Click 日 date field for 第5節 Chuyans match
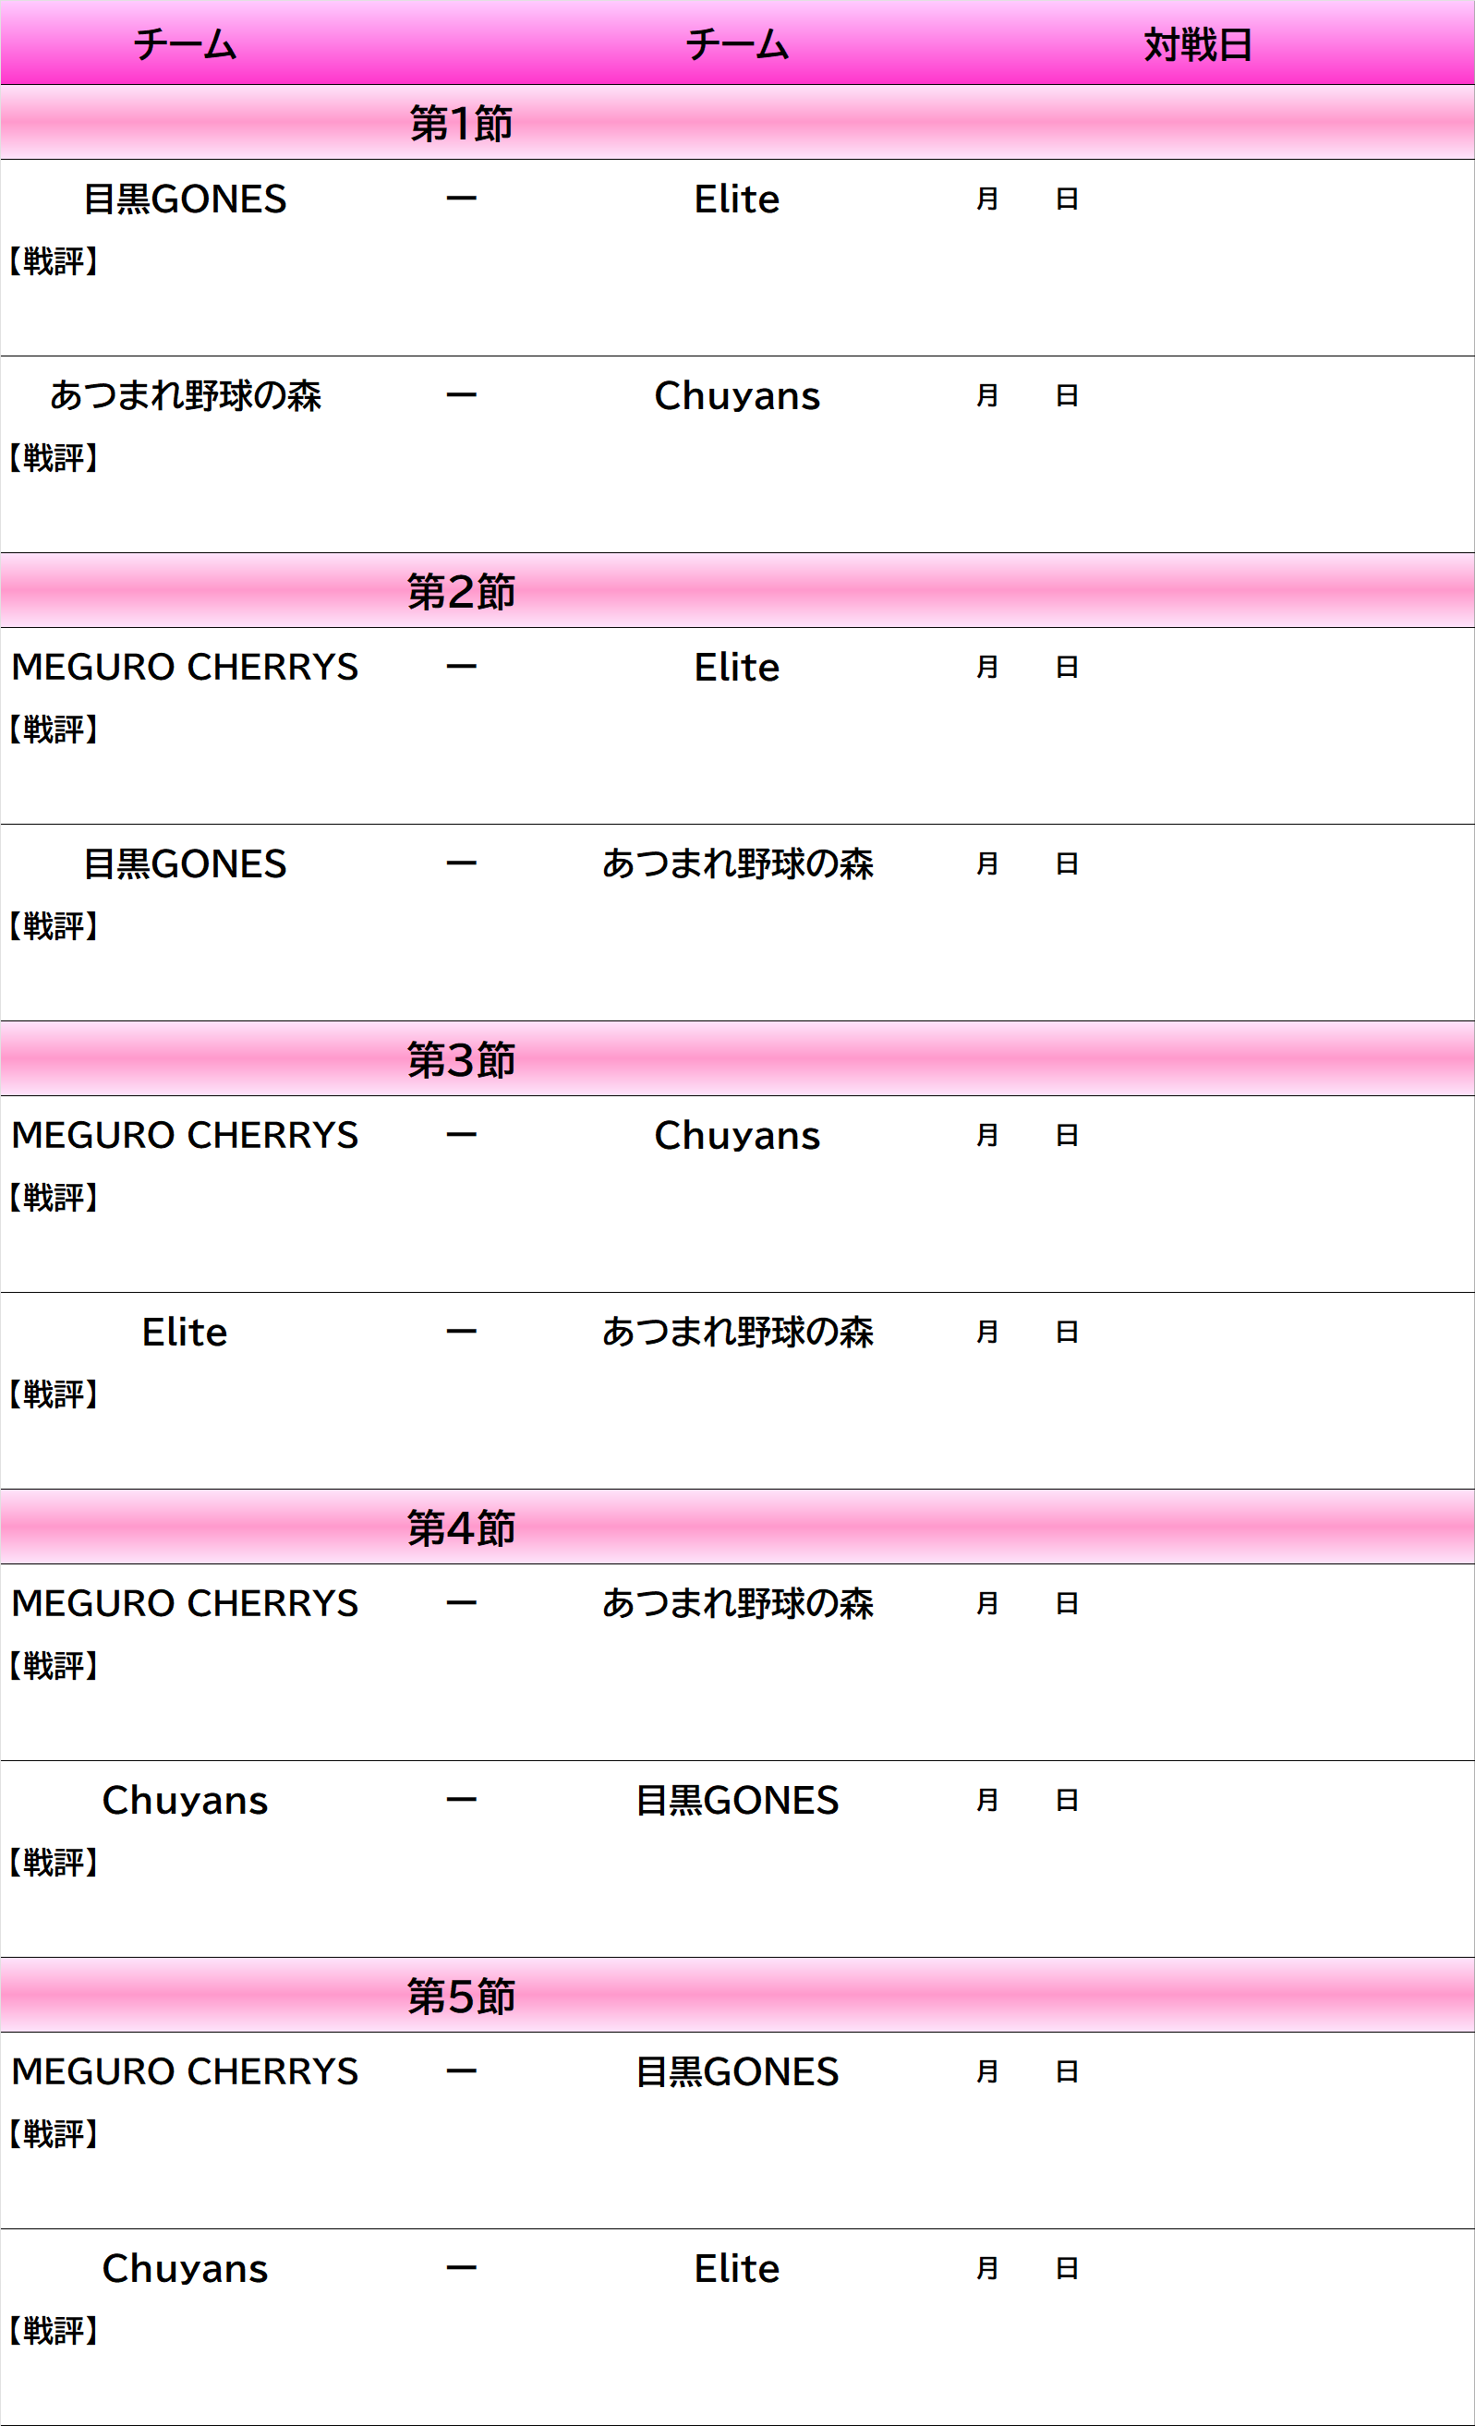 point(1067,2268)
